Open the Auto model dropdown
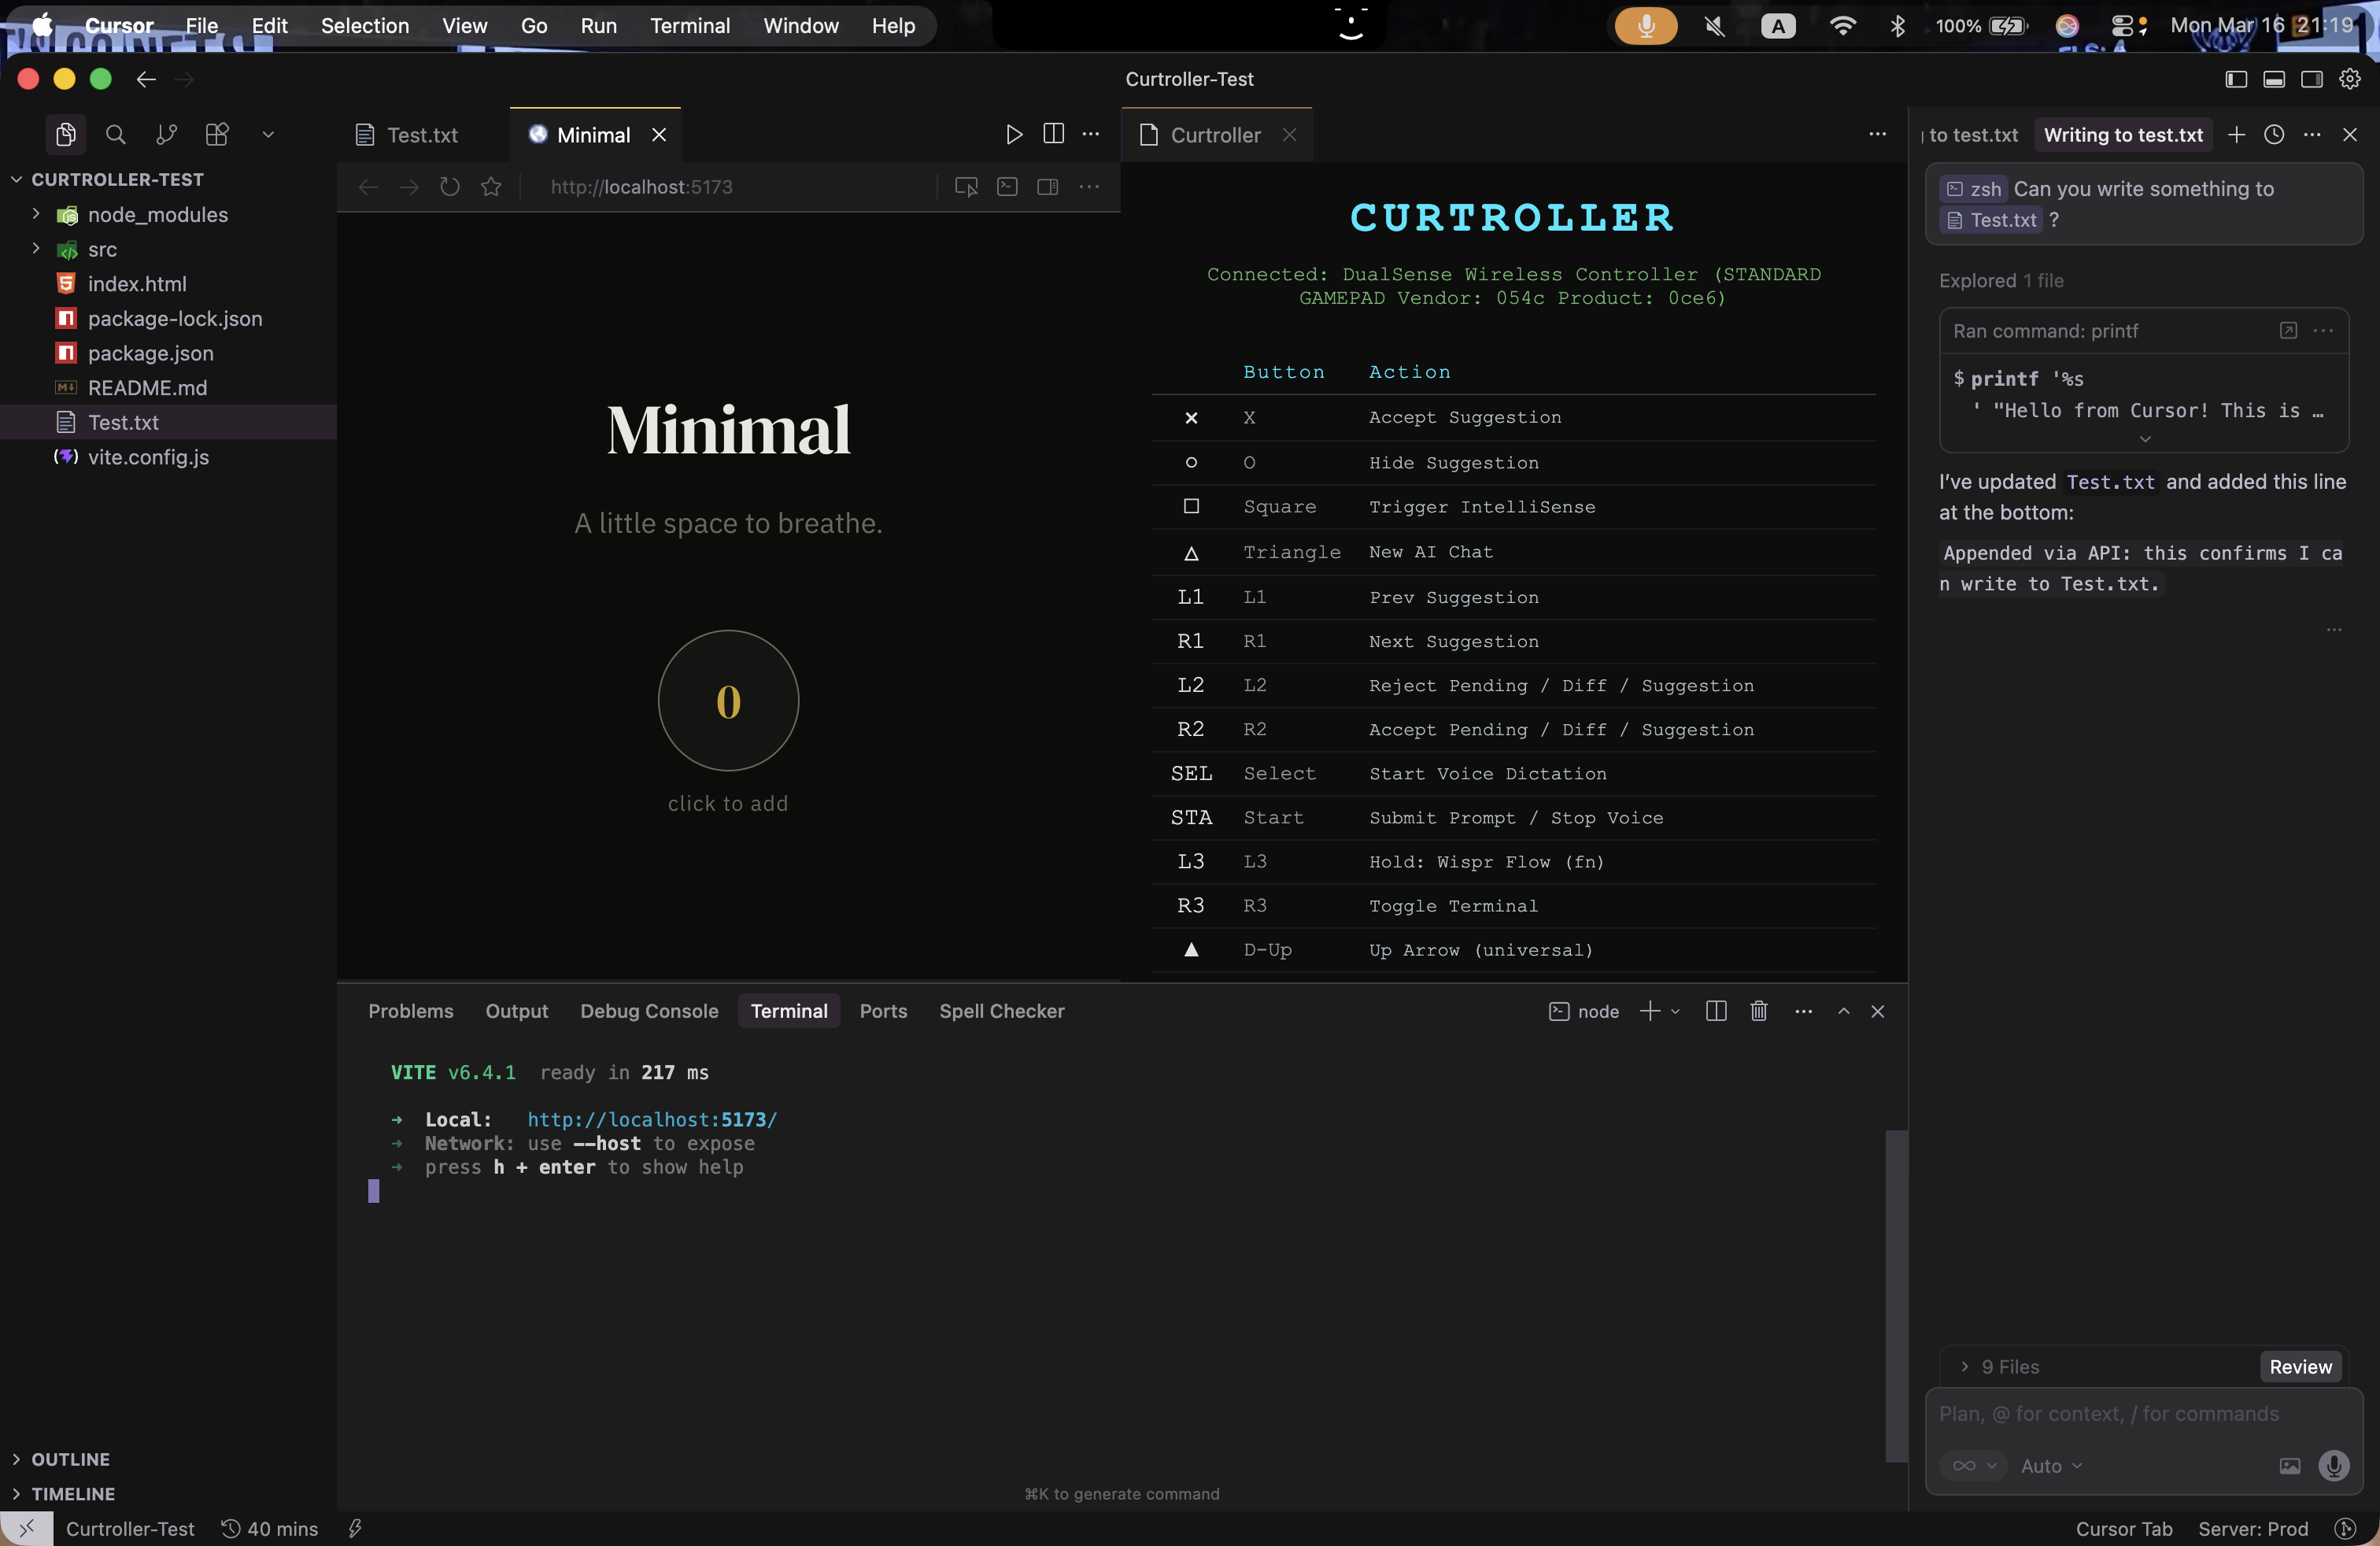Image resolution: width=2380 pixels, height=1546 pixels. point(2050,1465)
